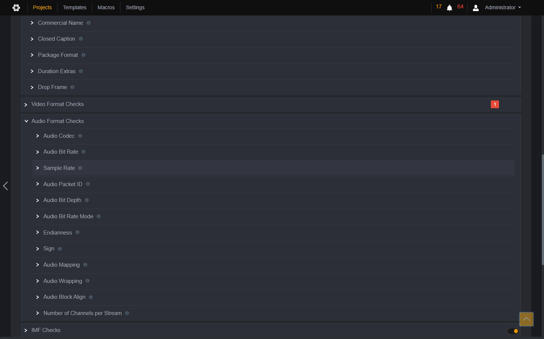The height and width of the screenshot is (339, 544).
Task: Click info icon beside Sample Rate
Action: click(80, 168)
